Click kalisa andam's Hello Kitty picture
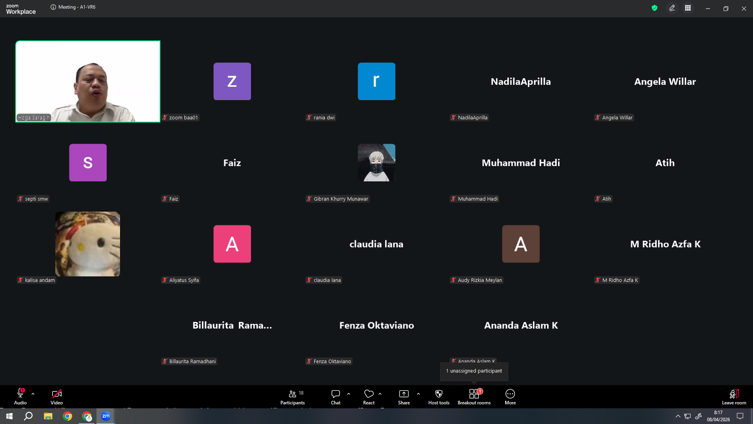 [x=88, y=244]
